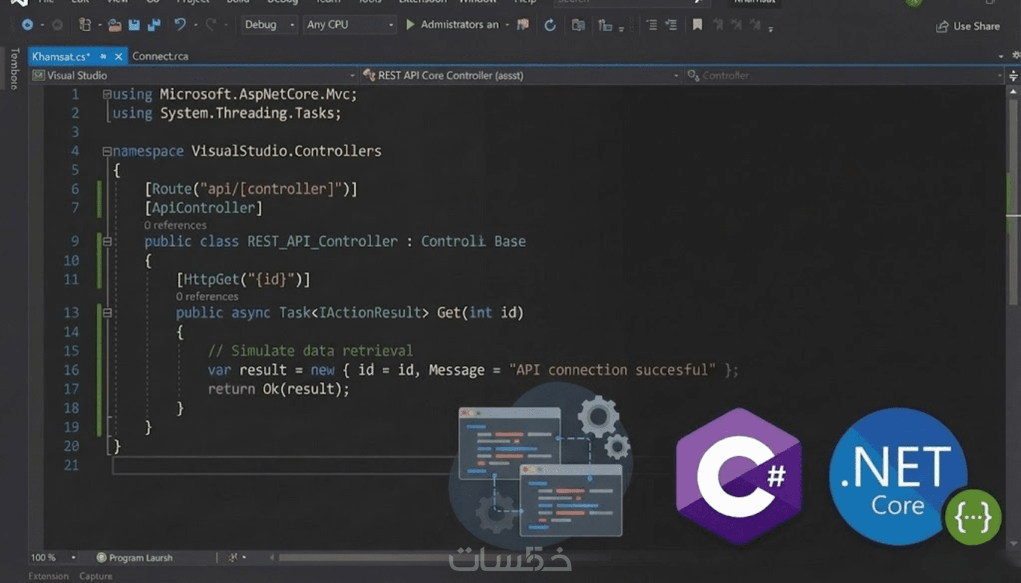Click the icon right of the Admistrators dropdown
1021x583 pixels.
[523, 25]
